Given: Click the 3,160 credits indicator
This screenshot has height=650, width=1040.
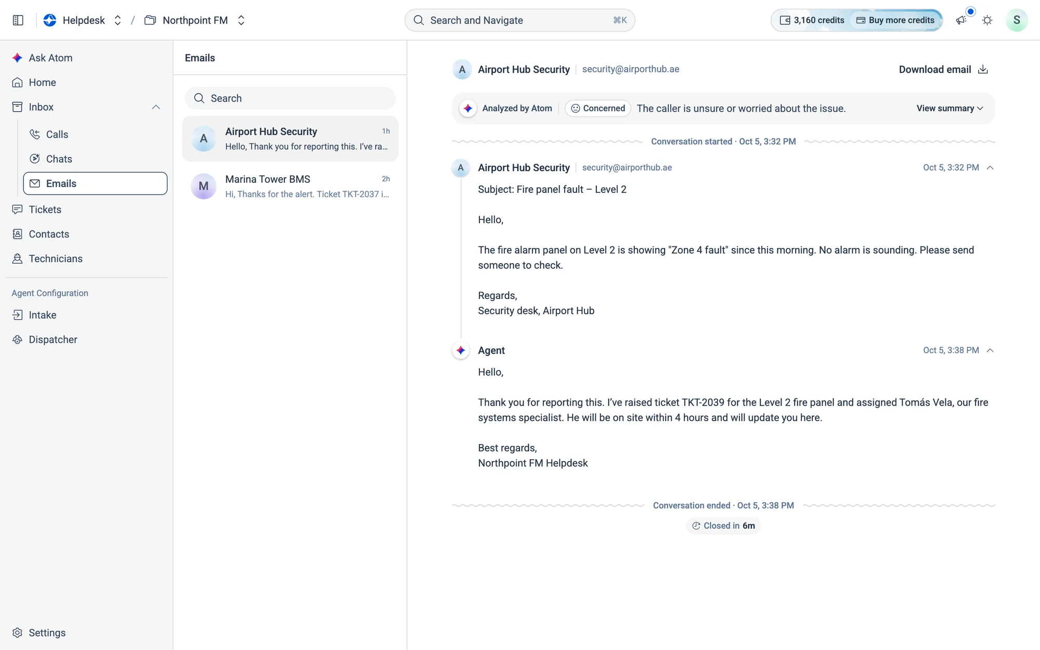Looking at the screenshot, I should [x=812, y=20].
